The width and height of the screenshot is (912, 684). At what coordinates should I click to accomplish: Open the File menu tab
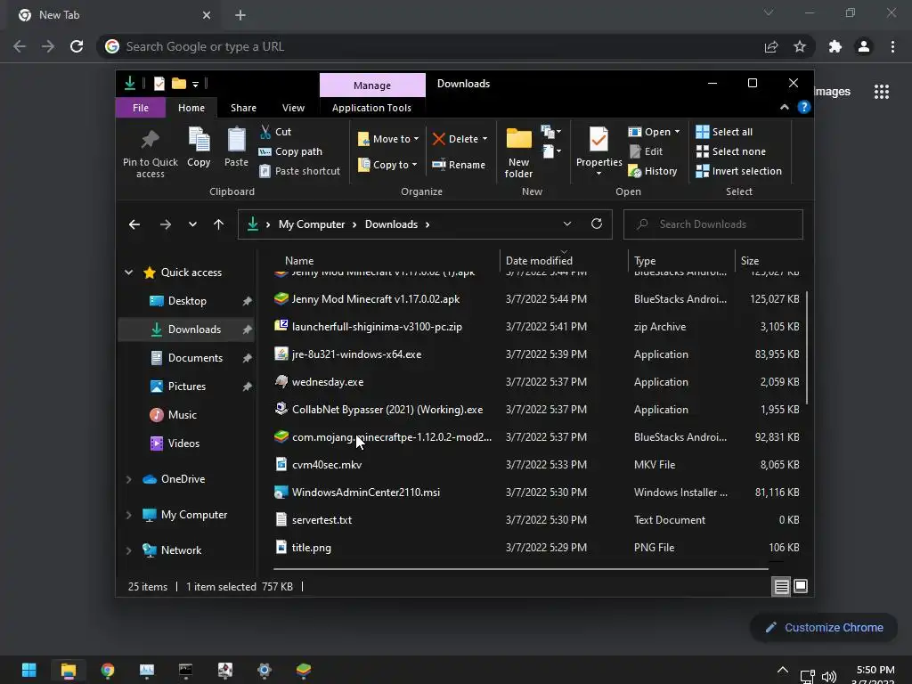click(140, 108)
